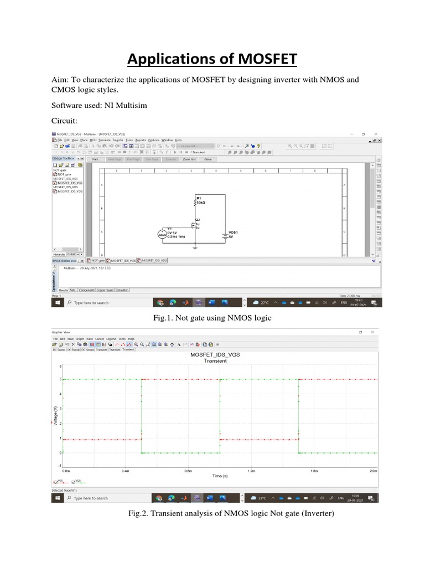
Task: Click the Save icon in Grapher View toolbar
Action: [x=60, y=344]
